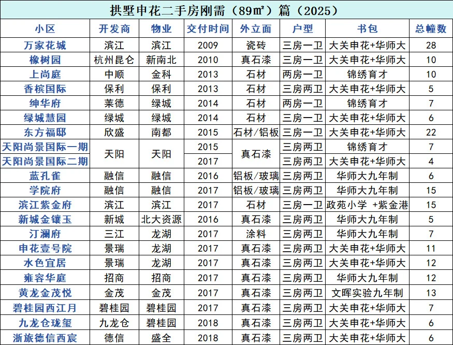Select 锦绣育才 in the 绅华府 row
Viewport: 453px width, 345px height.
coord(367,103)
